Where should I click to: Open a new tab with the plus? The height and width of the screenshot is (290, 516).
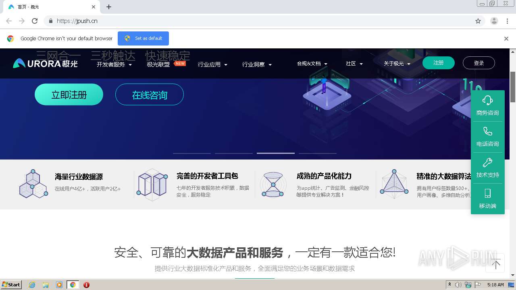(x=109, y=7)
